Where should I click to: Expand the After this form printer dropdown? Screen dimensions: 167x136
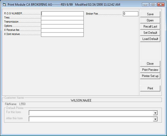[155, 119]
